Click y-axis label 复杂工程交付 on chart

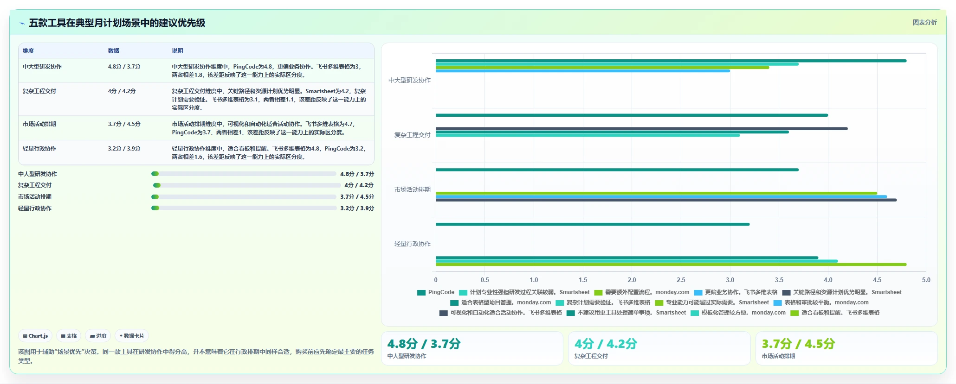coord(412,135)
